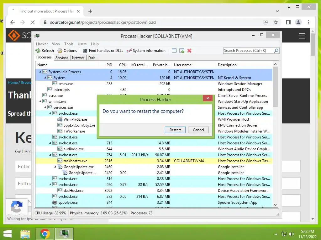Collapse the System Idle Process tree node
Image resolution: width=321 pixels, height=240 pixels.
40,72
